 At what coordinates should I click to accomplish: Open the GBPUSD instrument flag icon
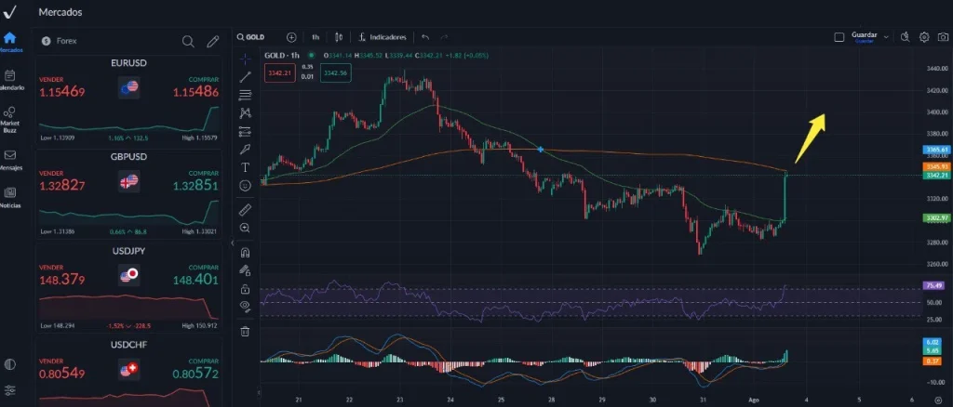128,181
